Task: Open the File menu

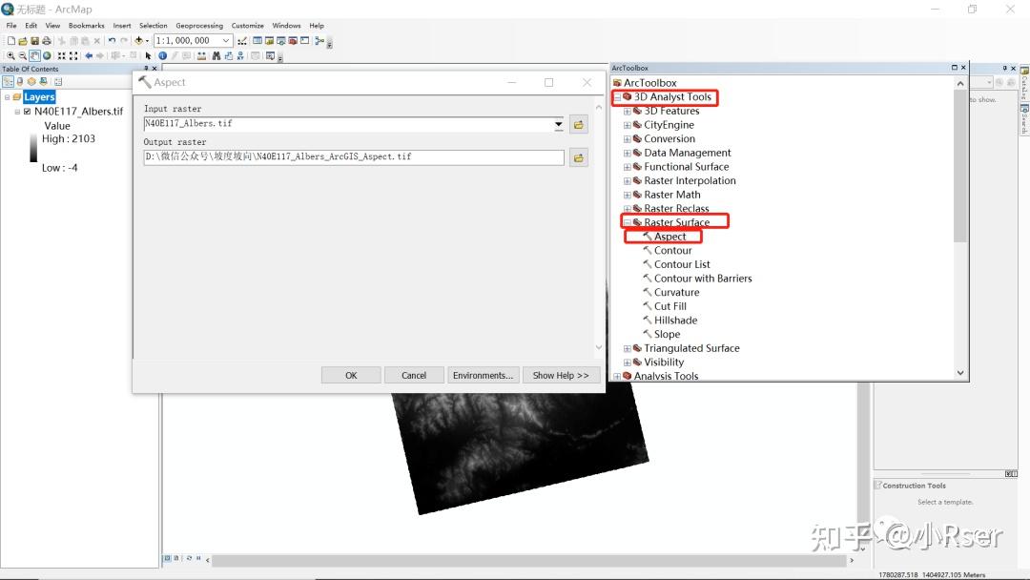Action: click(11, 26)
